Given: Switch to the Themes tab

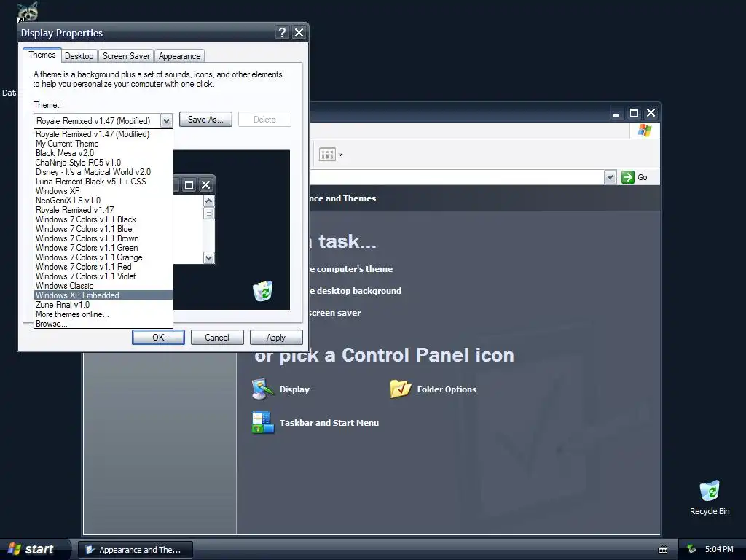Looking at the screenshot, I should (42, 55).
